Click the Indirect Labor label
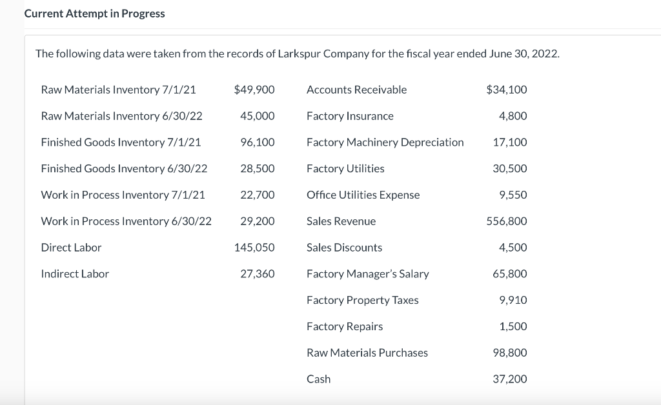The height and width of the screenshot is (405, 661). coord(75,274)
